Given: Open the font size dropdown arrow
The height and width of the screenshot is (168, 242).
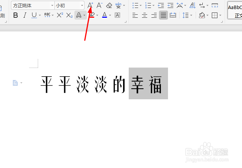Looking at the screenshot, I should click(82, 6).
